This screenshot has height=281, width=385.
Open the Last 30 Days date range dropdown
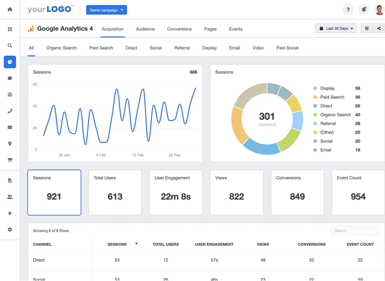(x=336, y=28)
